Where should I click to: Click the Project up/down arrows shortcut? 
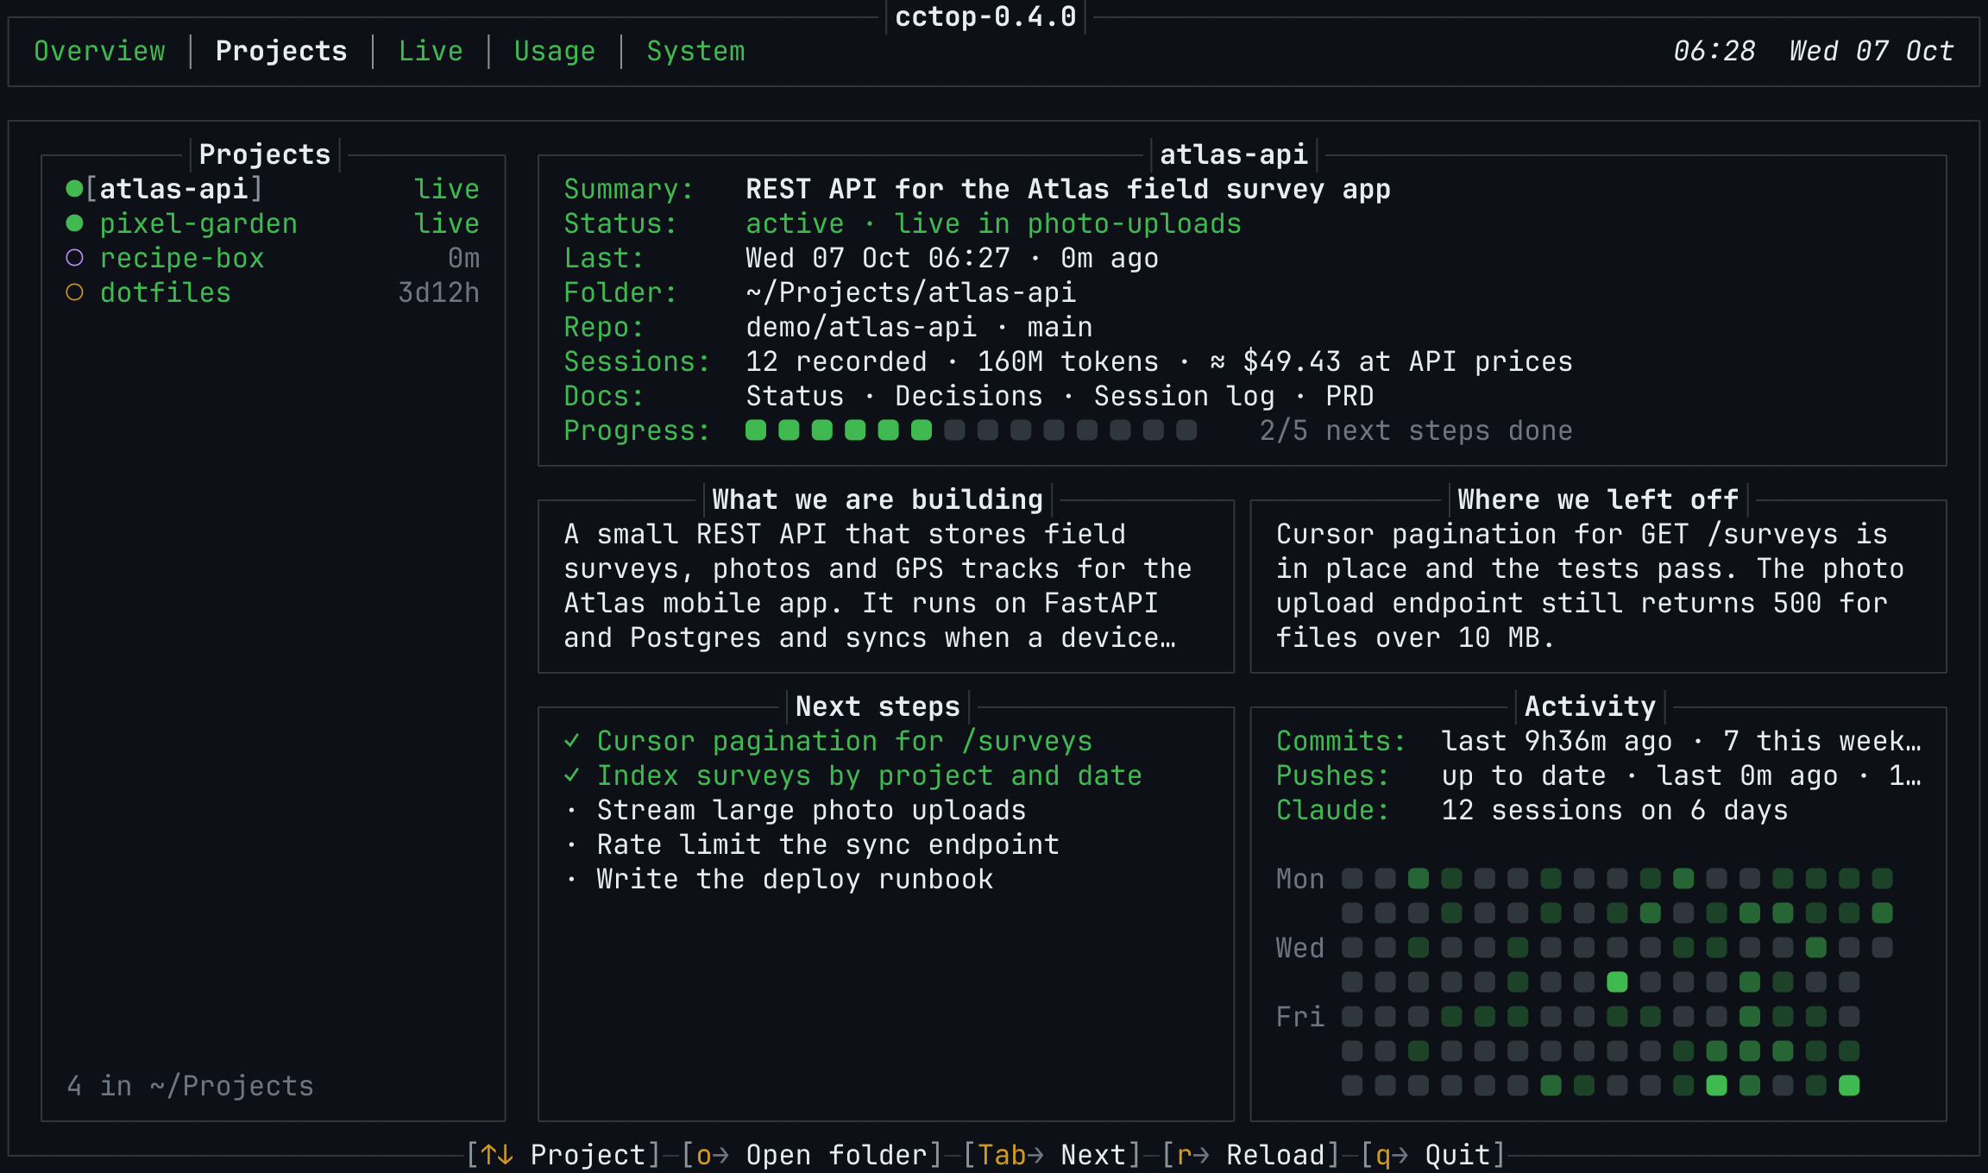click(x=563, y=1155)
